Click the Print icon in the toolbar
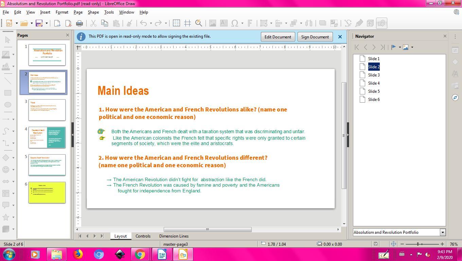The height and width of the screenshot is (261, 462). tap(79, 23)
